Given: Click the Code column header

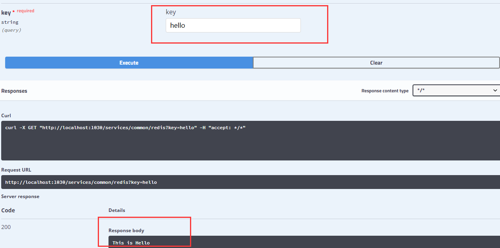Looking at the screenshot, I should click(8, 210).
